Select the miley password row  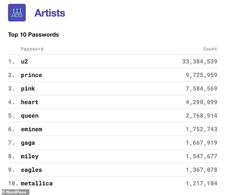pyautogui.click(x=113, y=156)
